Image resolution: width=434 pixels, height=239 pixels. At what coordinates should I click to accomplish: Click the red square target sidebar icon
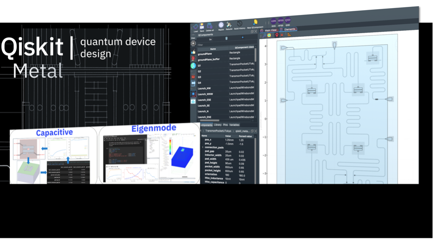coord(193,94)
